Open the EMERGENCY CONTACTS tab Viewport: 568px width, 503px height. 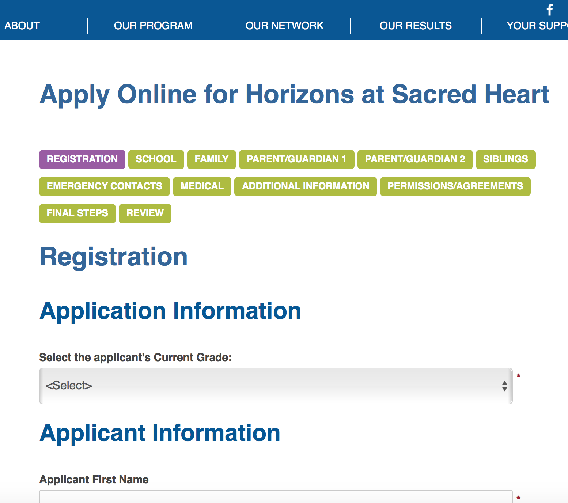(x=105, y=186)
